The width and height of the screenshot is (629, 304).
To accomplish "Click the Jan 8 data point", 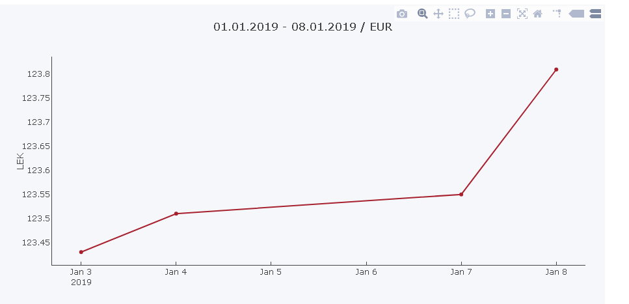I will pyautogui.click(x=556, y=70).
